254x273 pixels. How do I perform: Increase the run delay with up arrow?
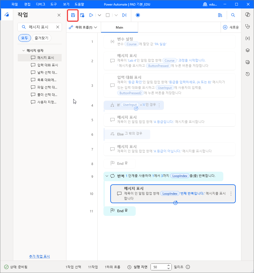point(168,266)
